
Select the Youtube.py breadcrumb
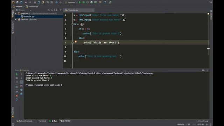tap(32, 6)
